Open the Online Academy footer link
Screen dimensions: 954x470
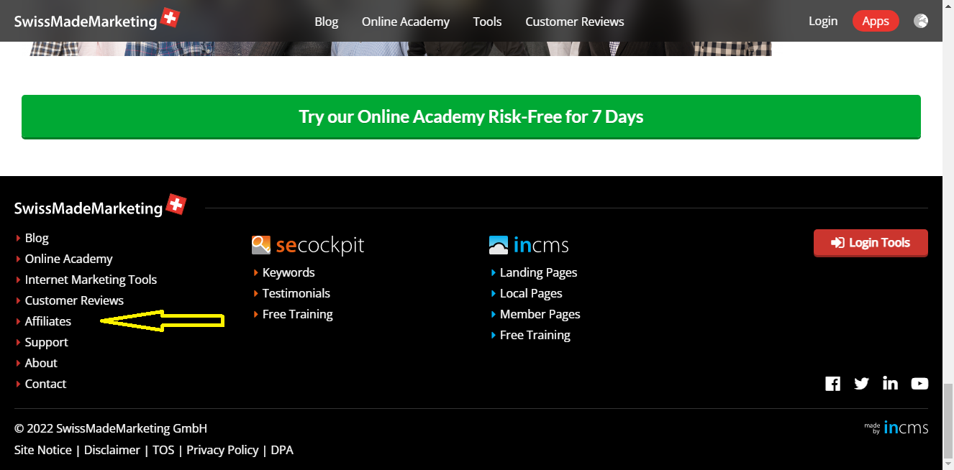click(69, 259)
